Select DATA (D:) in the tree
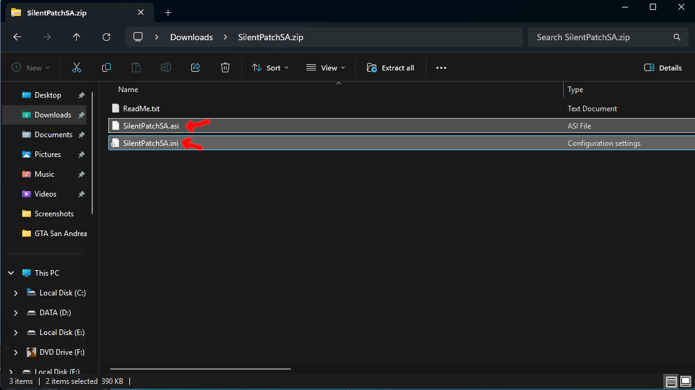Viewport: 695px width, 390px height. tap(55, 313)
